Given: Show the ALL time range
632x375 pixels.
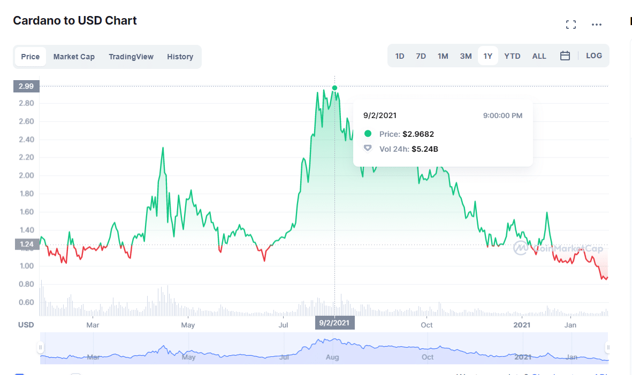Looking at the screenshot, I should [x=539, y=56].
